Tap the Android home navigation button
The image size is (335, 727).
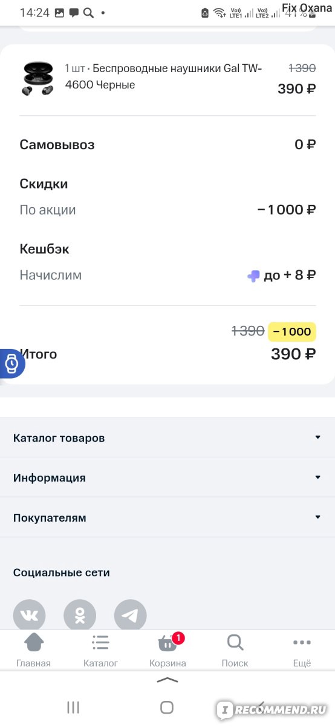[167, 707]
